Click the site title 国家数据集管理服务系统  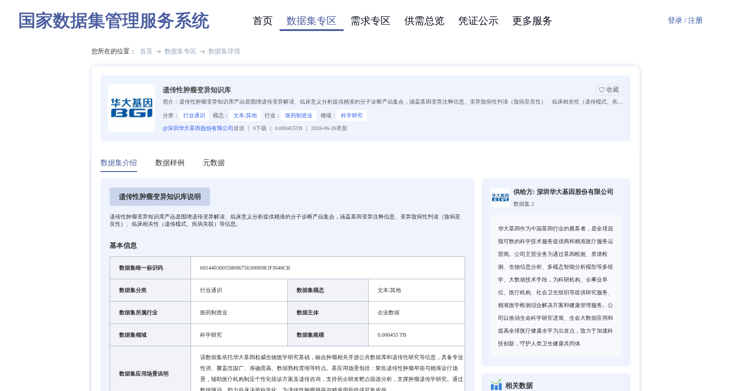pyautogui.click(x=114, y=21)
